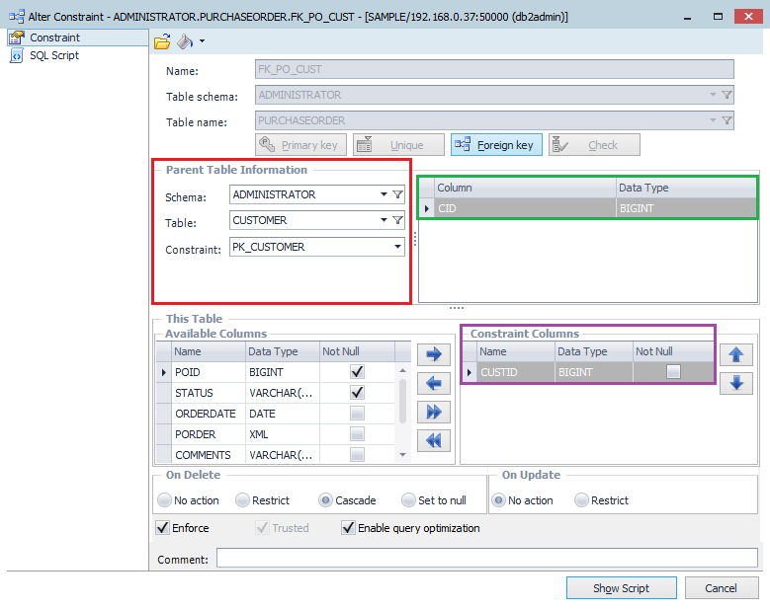This screenshot has height=609, width=770.
Task: Switch to SQL Script page
Action: click(53, 56)
